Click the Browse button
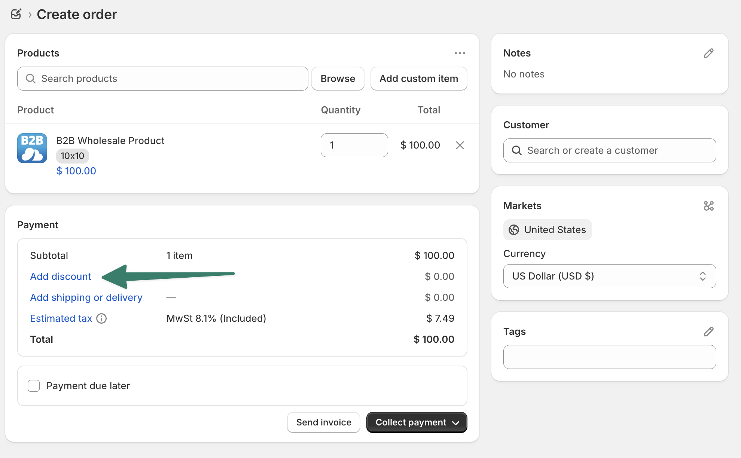 coord(338,79)
